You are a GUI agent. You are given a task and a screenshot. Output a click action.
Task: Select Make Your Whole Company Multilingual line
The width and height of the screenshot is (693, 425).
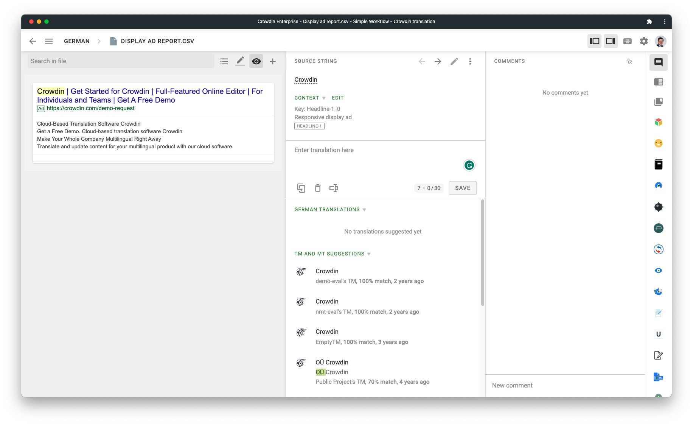pyautogui.click(x=99, y=139)
